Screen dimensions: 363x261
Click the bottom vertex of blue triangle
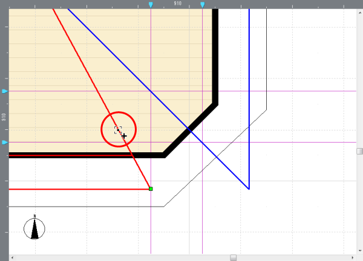click(x=249, y=189)
